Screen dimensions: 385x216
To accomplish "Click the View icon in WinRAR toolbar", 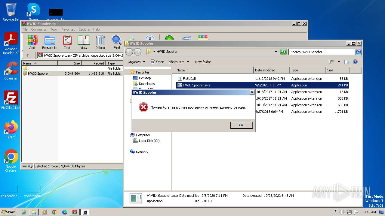I will [x=84, y=42].
